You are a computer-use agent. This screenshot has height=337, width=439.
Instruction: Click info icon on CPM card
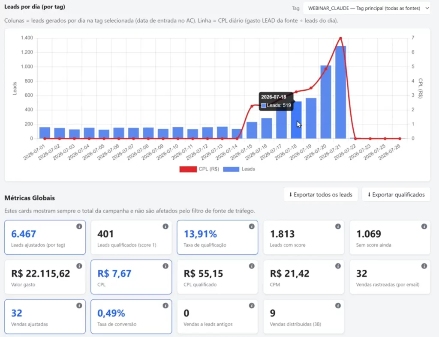point(338,266)
